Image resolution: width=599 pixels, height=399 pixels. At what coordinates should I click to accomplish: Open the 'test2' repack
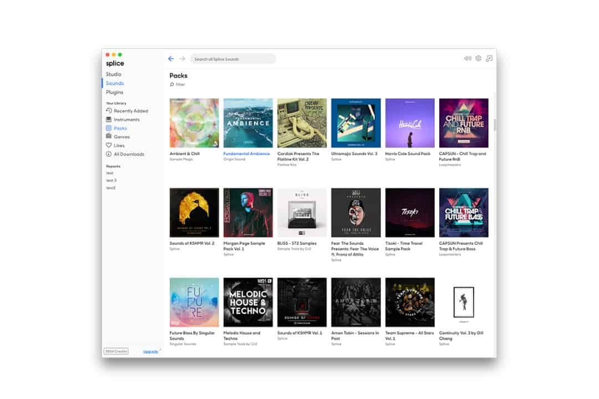point(111,188)
